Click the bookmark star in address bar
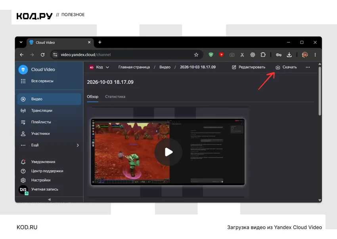Viewport: 337px width, 239px height. coord(196,55)
